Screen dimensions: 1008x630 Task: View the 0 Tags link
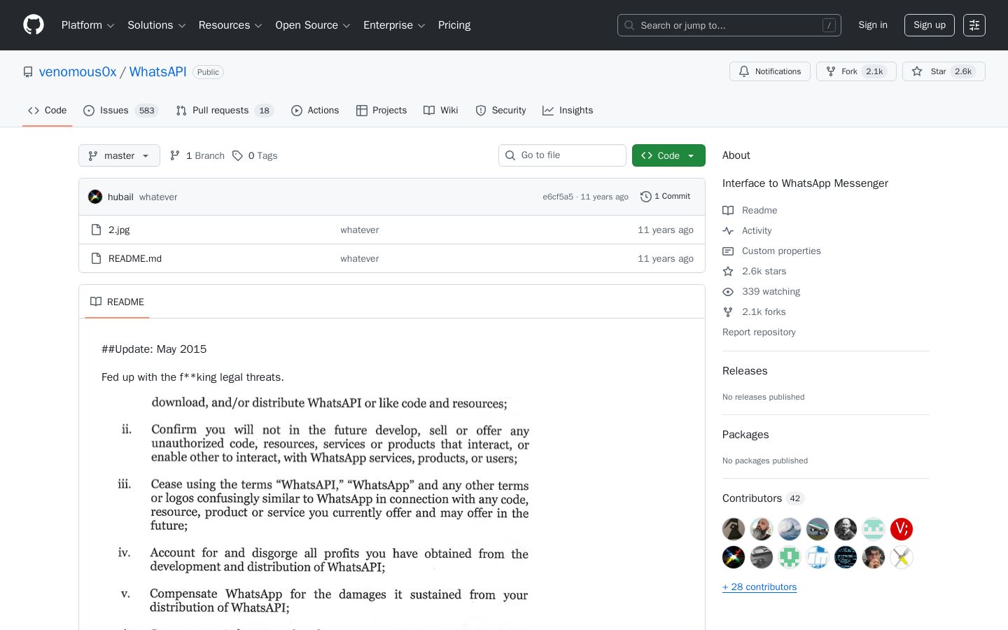pos(255,155)
